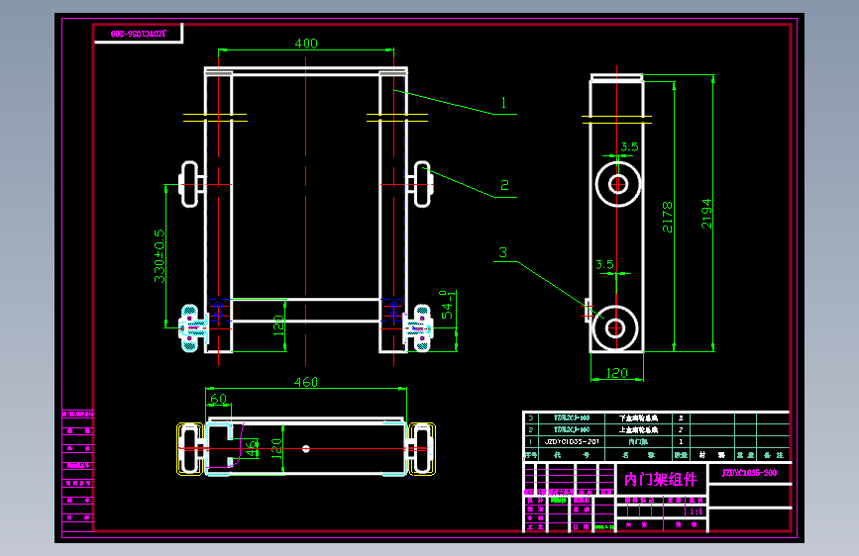Select the upper 3.5 offset dimension
Image resolution: width=859 pixels, height=556 pixels.
click(x=629, y=146)
